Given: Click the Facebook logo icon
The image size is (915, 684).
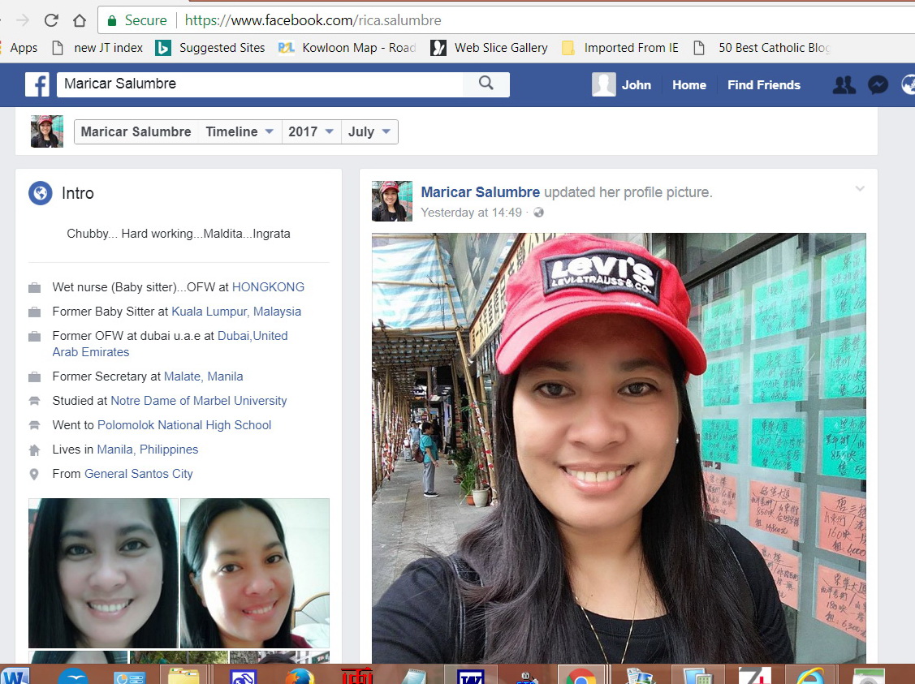Looking at the screenshot, I should (37, 84).
